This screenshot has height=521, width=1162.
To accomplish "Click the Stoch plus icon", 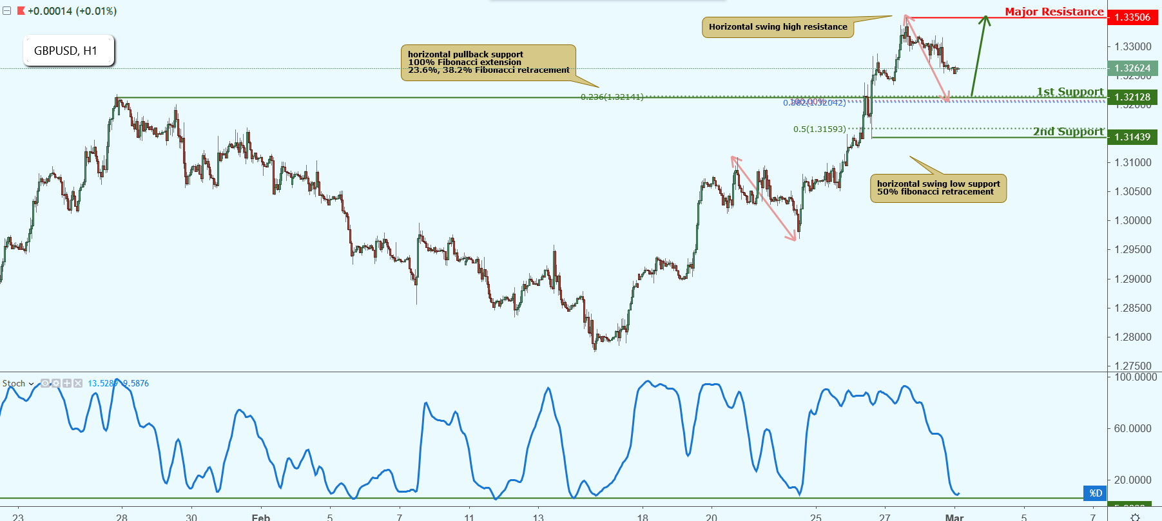I will pos(67,383).
